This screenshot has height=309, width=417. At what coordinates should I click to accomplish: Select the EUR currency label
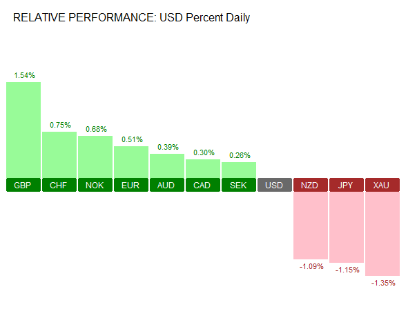[131, 186]
